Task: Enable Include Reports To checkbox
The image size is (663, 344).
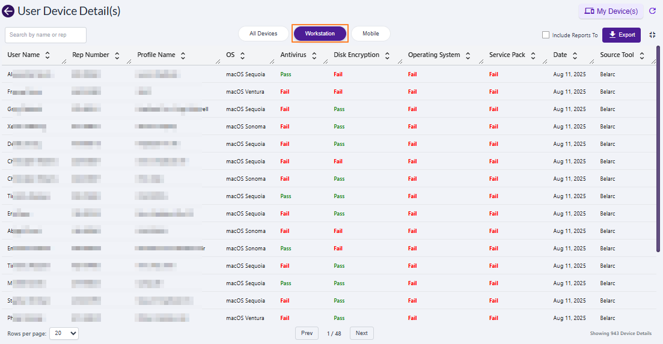Action: 546,35
